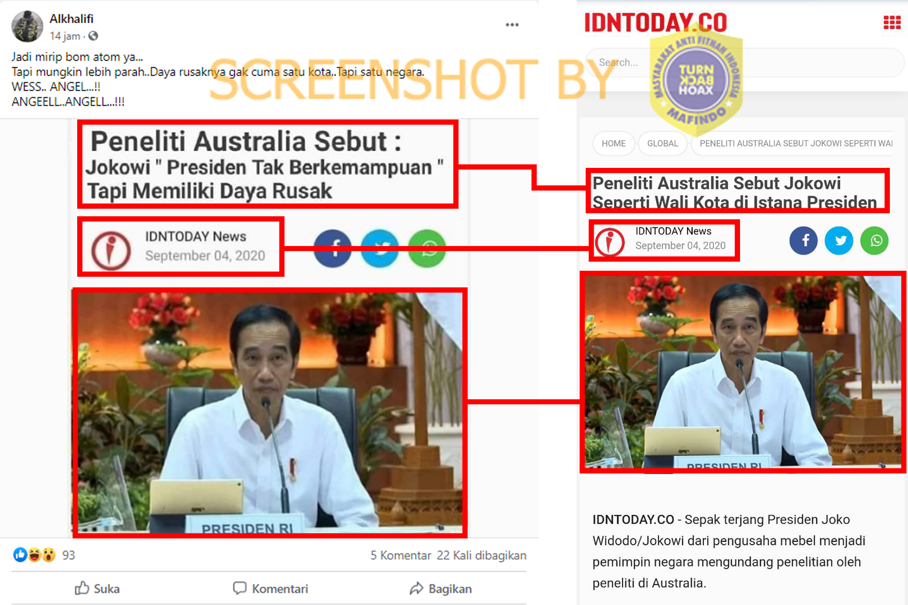
Task: Select the WhatsApp share icon in the left post image
Action: pos(427,249)
